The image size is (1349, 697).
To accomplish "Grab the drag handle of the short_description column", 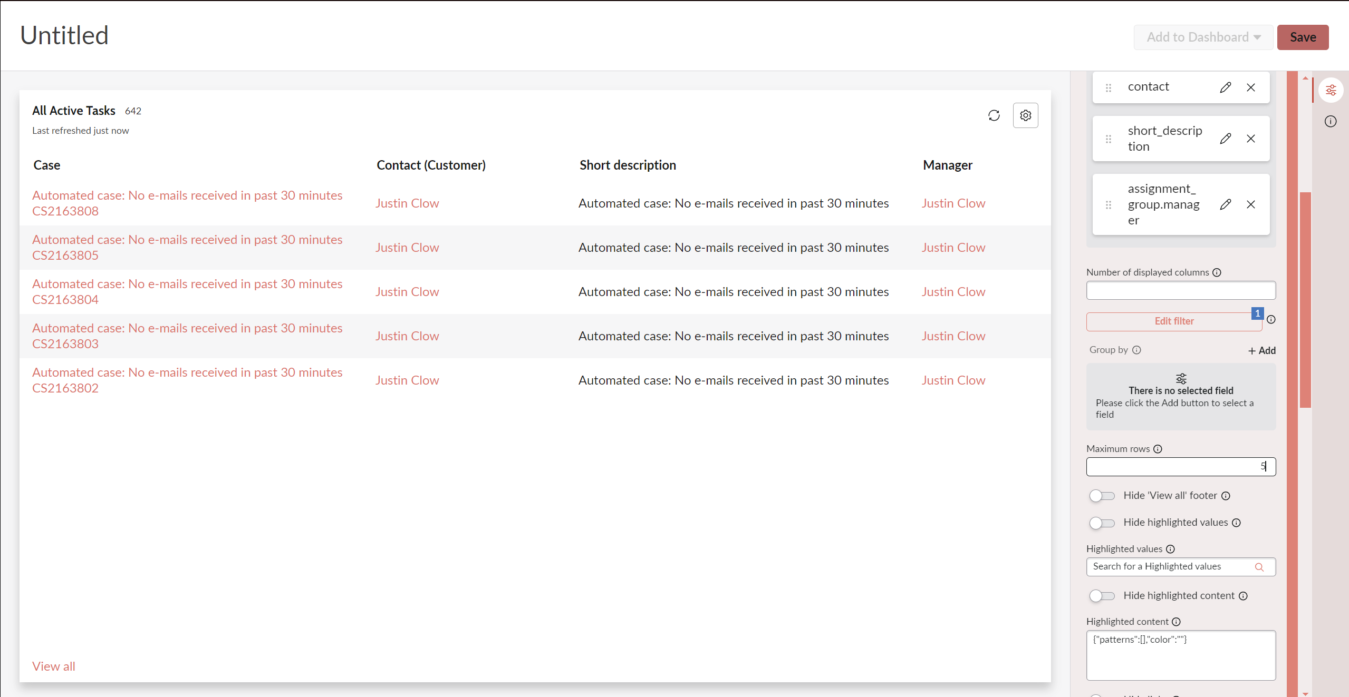I will coord(1108,139).
